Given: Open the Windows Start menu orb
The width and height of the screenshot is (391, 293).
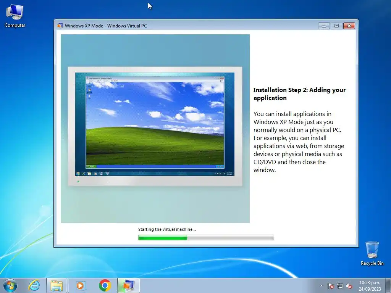Looking at the screenshot, I should coord(10,285).
